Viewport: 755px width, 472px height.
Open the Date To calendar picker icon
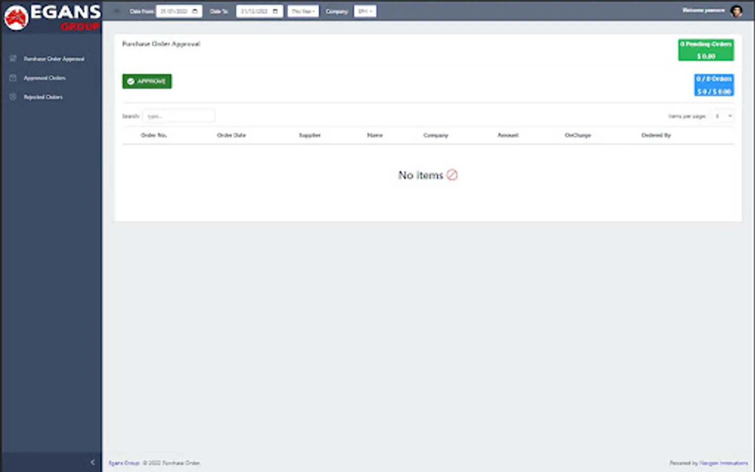(275, 11)
